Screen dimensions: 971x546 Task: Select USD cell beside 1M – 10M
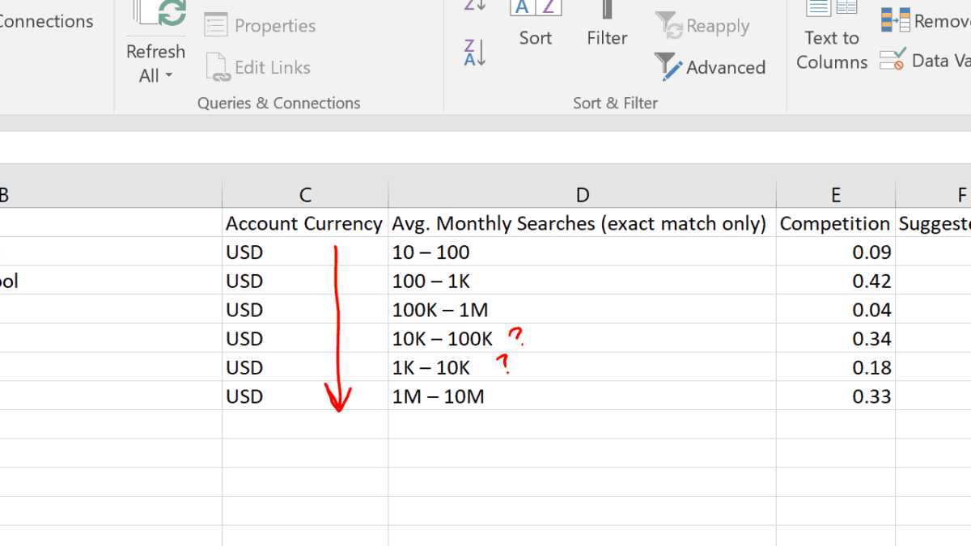(305, 396)
